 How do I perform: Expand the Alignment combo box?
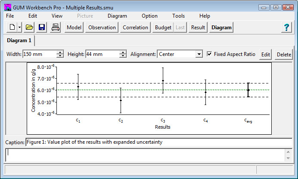click(199, 54)
